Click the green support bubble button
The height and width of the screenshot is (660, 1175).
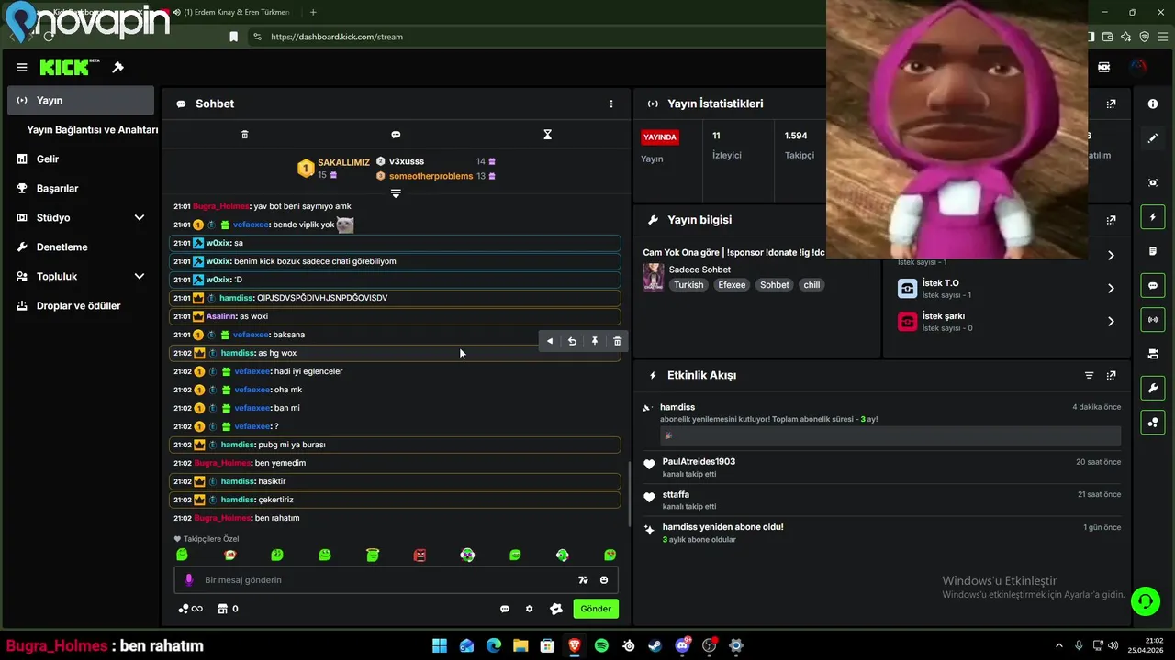1146,601
